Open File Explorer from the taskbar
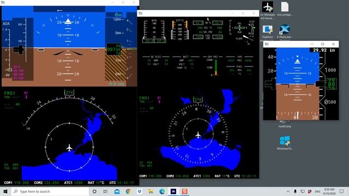This screenshot has width=349, height=196. click(151, 191)
